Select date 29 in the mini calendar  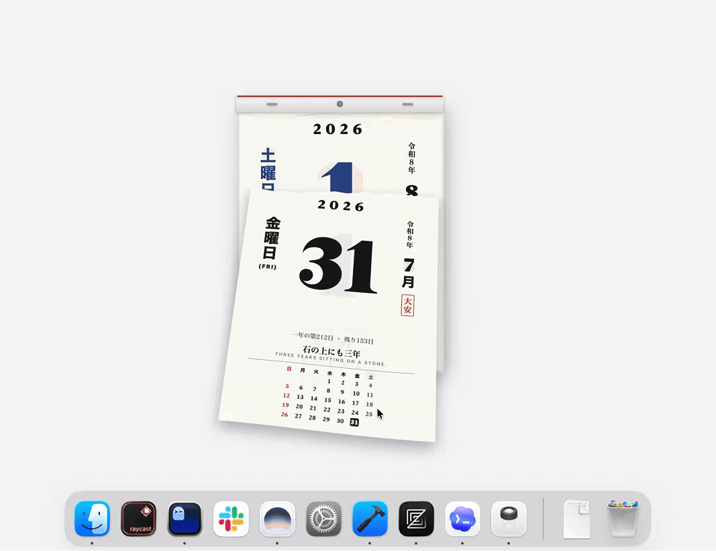[x=326, y=419]
